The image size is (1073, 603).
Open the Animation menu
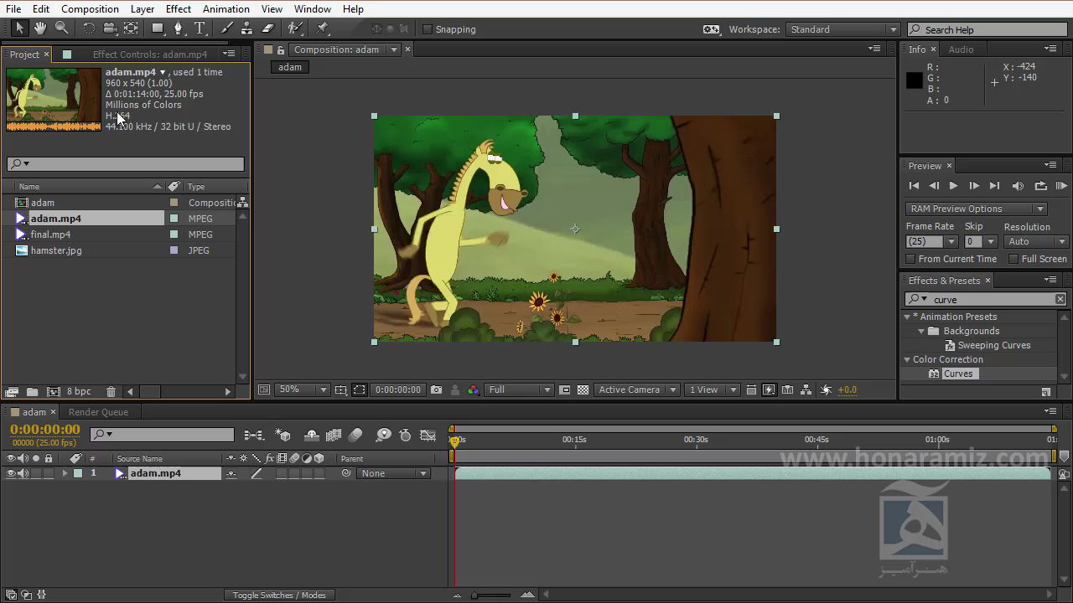pyautogui.click(x=225, y=8)
